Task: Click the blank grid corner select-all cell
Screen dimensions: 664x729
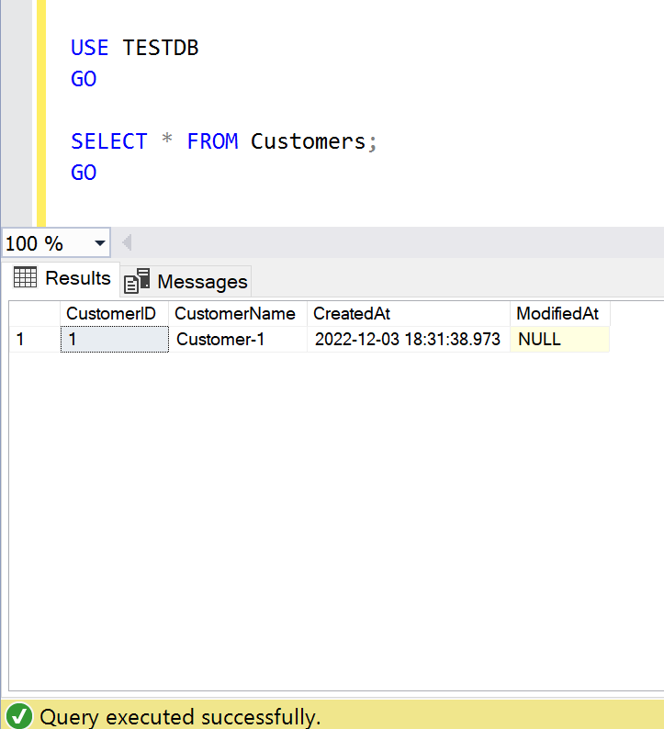Action: (34, 314)
